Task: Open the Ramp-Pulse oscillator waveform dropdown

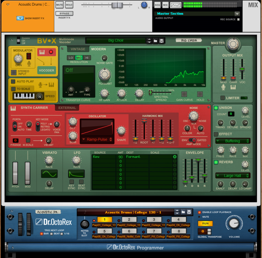Action: pos(97,140)
